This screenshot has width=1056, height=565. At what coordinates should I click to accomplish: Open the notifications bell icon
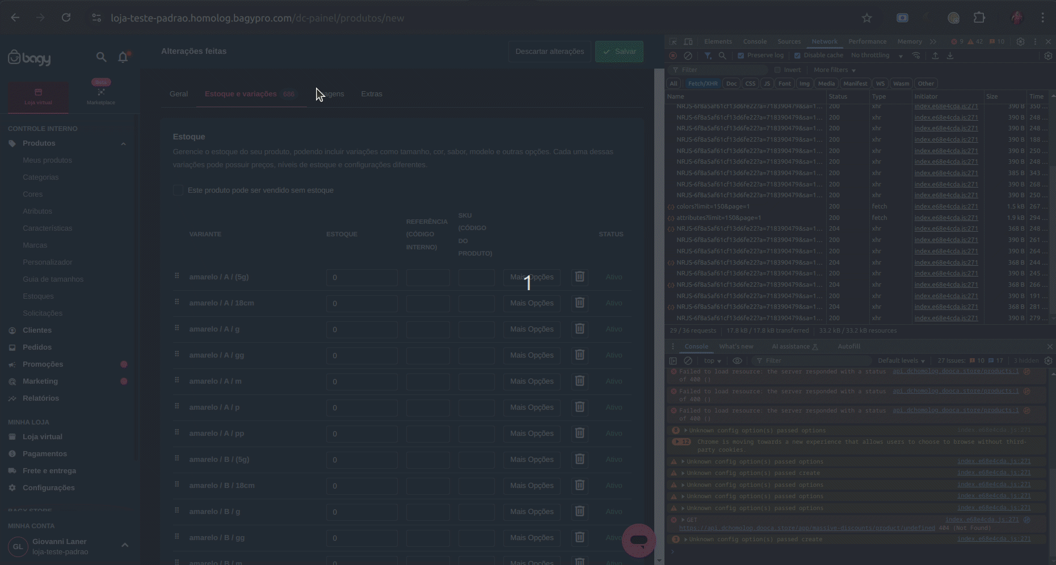[123, 57]
